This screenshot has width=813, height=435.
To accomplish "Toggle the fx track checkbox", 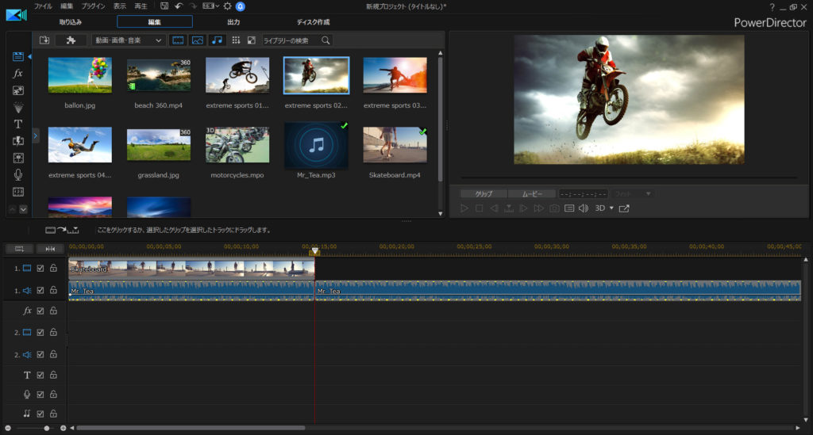I will [x=40, y=311].
